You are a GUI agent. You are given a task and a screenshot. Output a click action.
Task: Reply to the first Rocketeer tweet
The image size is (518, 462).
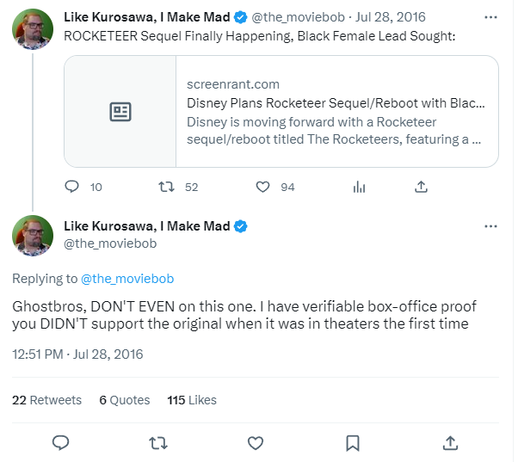pyautogui.click(x=72, y=187)
